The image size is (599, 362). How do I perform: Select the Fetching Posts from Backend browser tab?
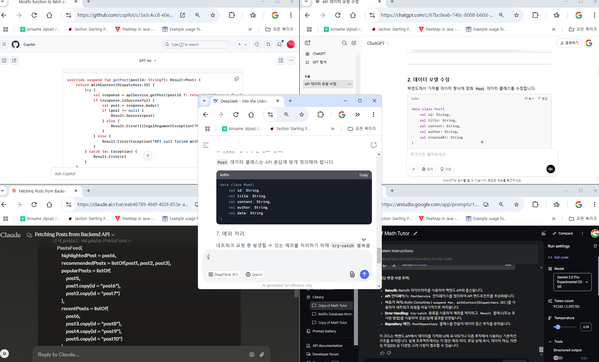tap(42, 191)
